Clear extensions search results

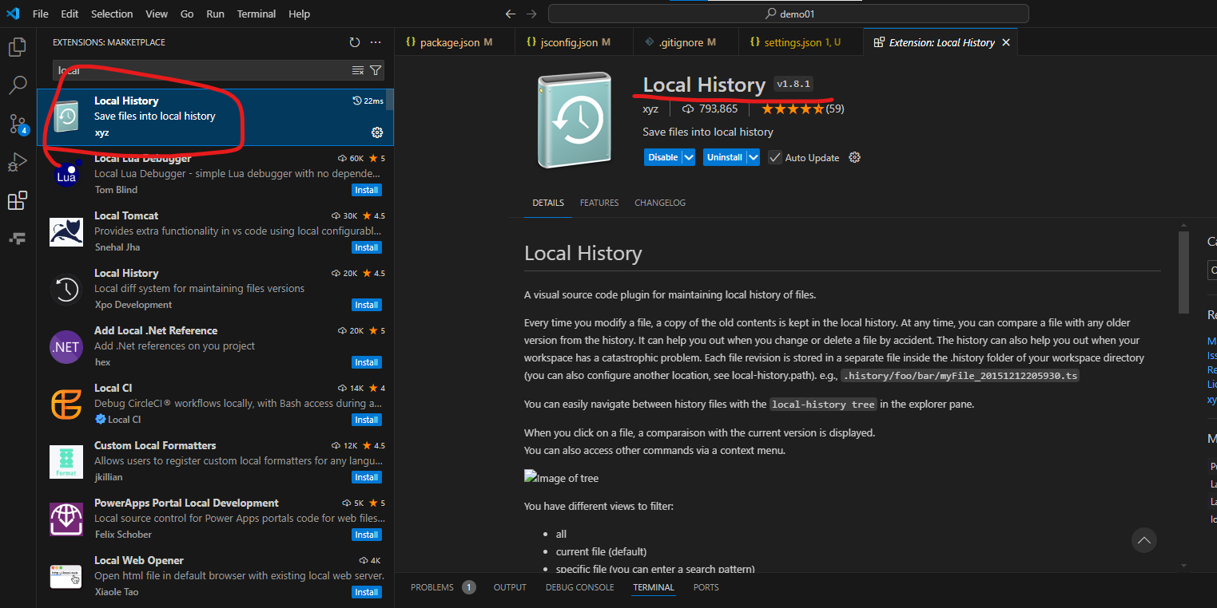click(x=358, y=70)
